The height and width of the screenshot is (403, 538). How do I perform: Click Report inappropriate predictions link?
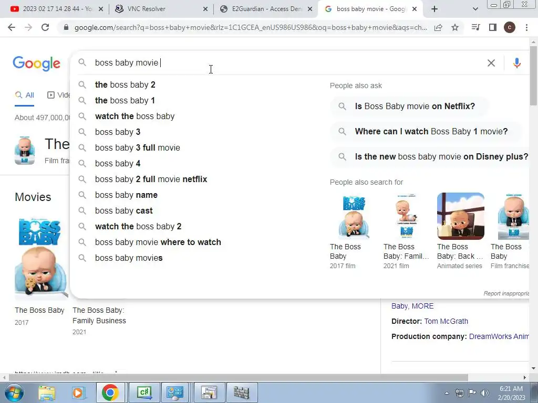(506, 293)
